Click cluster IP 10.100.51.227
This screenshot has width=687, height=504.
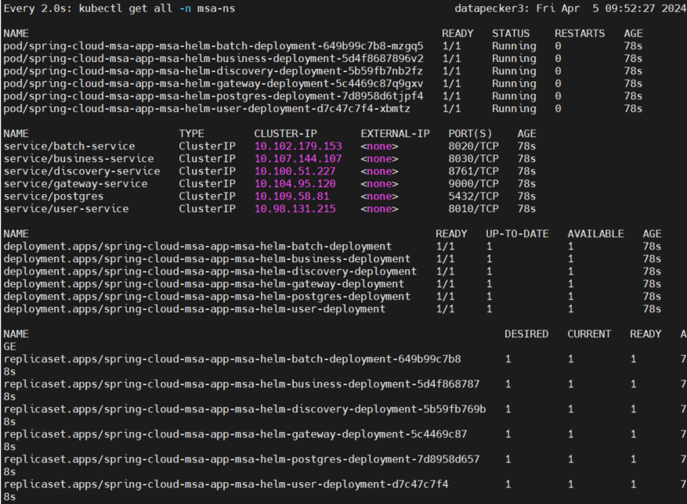[295, 171]
